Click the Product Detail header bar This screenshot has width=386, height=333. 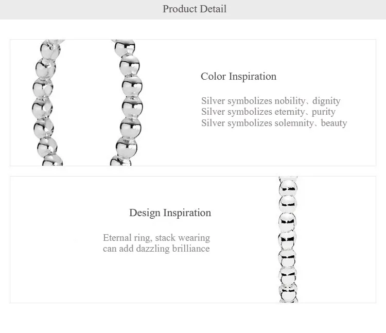pos(193,10)
